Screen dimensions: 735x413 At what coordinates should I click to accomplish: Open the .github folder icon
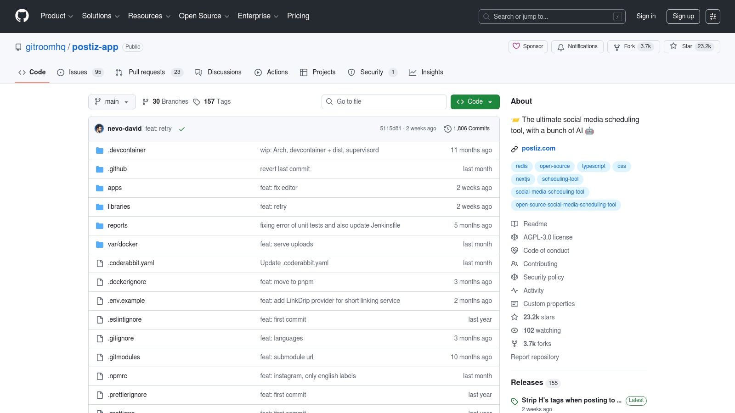[100, 169]
